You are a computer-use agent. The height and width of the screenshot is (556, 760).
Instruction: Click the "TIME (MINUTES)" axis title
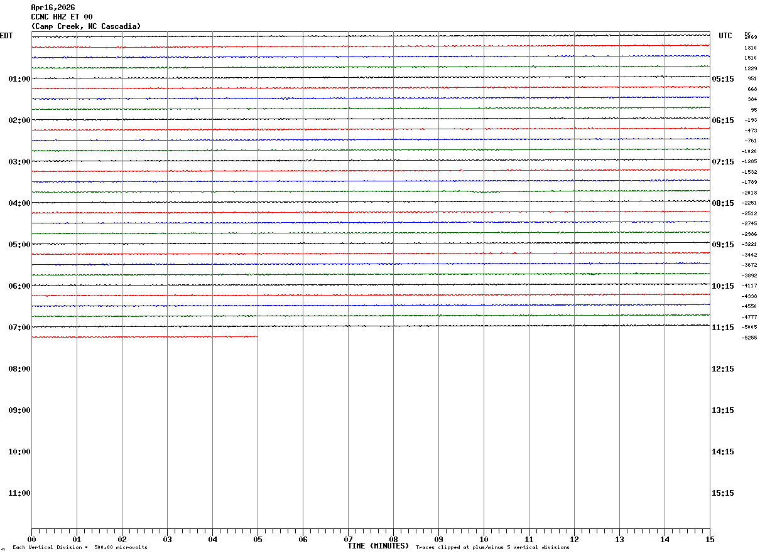pyautogui.click(x=378, y=546)
